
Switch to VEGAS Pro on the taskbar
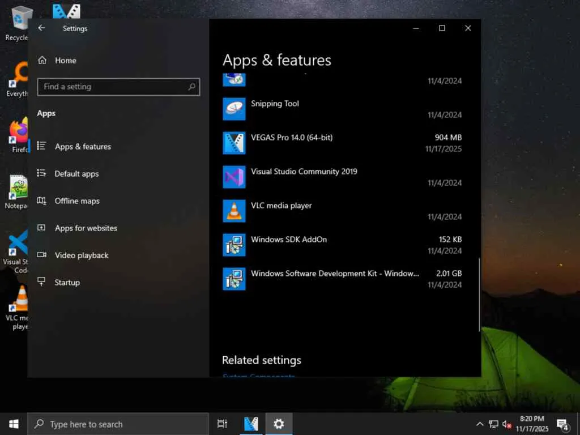(251, 424)
